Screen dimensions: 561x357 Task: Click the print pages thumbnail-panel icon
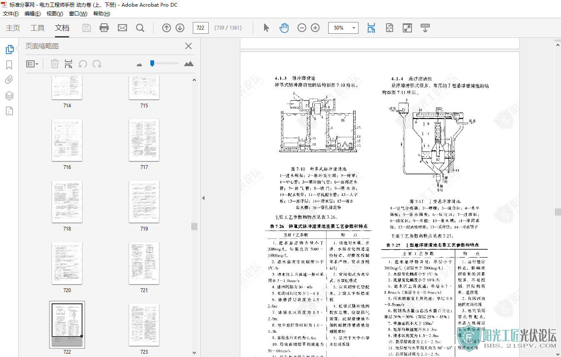point(68,64)
